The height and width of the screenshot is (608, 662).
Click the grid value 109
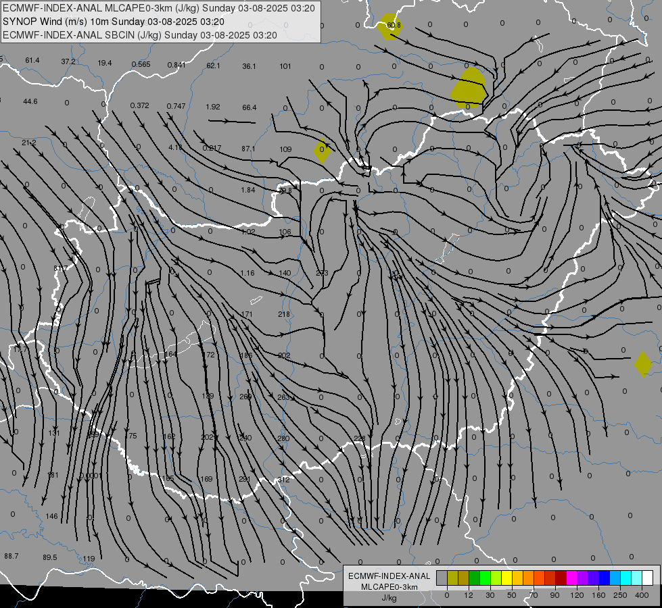point(285,149)
